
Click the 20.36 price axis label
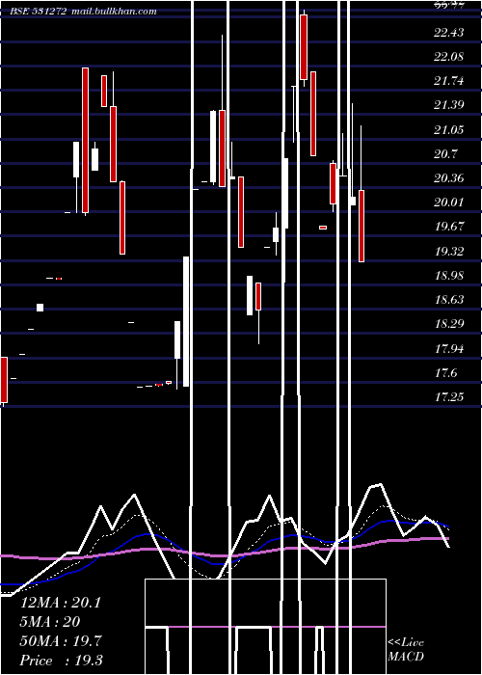(449, 177)
